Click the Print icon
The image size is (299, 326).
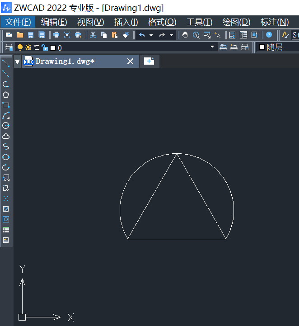pos(56,35)
